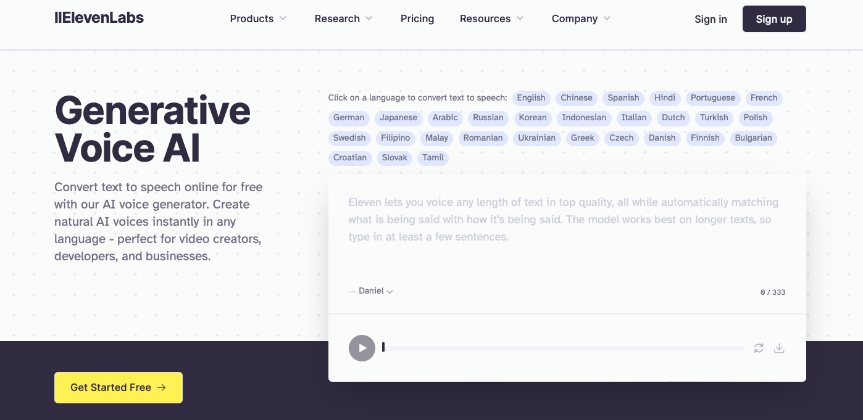Select the Romanian language chip
This screenshot has height=420, width=863.
483,138
